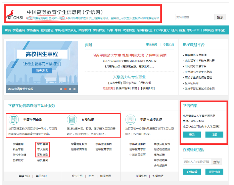The height and width of the screenshot is (185, 234).
Task: Open 在线验证 in navigation bar
Action: [x=47, y=30]
